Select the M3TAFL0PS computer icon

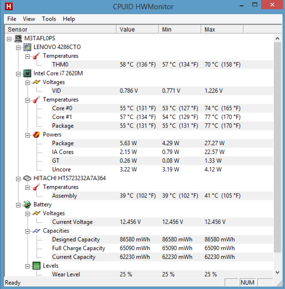pos(18,38)
